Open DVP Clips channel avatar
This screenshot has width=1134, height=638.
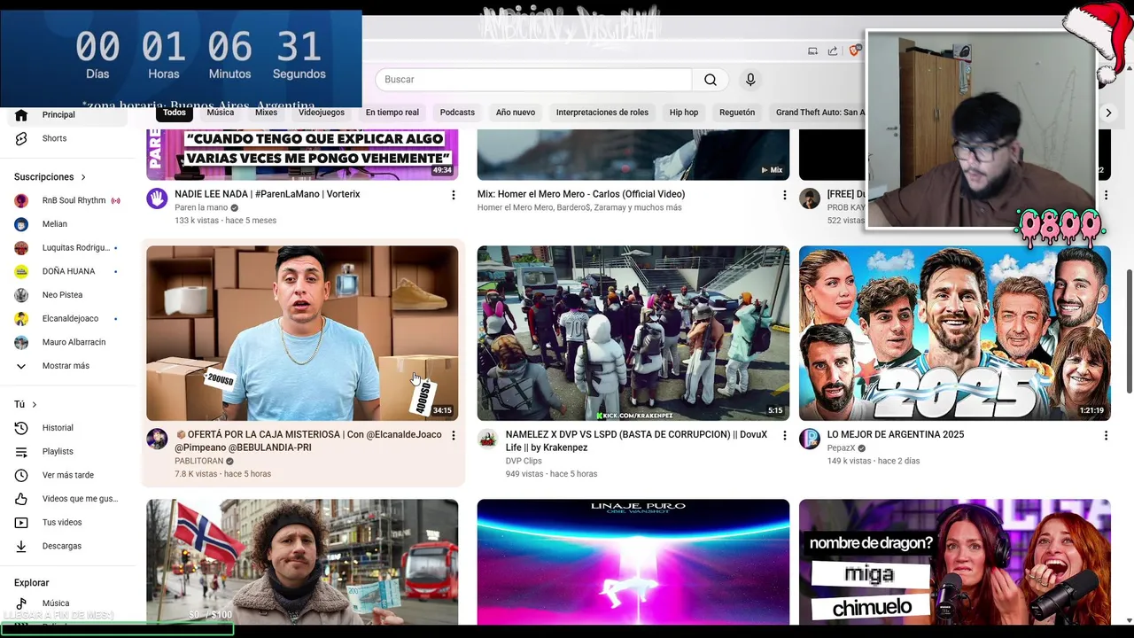click(487, 439)
